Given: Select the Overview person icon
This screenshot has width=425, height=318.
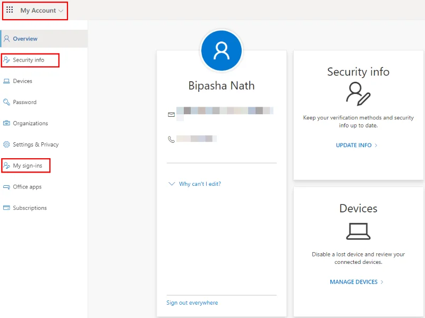Looking at the screenshot, I should point(6,38).
